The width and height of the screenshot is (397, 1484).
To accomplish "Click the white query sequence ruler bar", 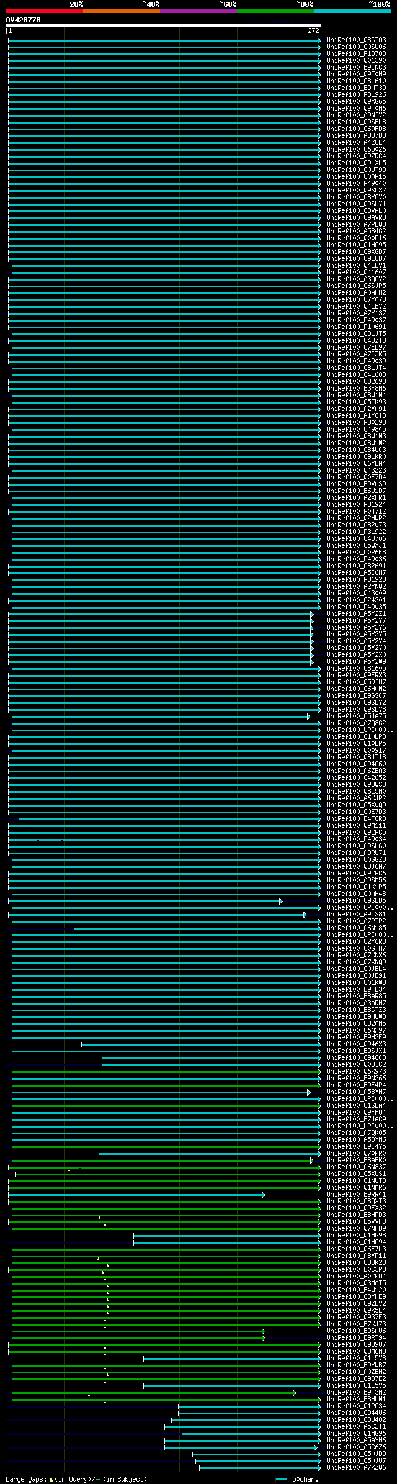I will tap(164, 26).
